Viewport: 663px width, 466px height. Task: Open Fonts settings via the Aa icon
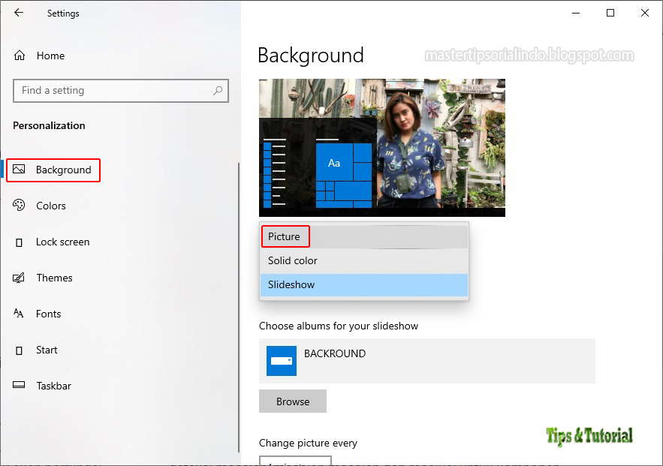point(20,314)
